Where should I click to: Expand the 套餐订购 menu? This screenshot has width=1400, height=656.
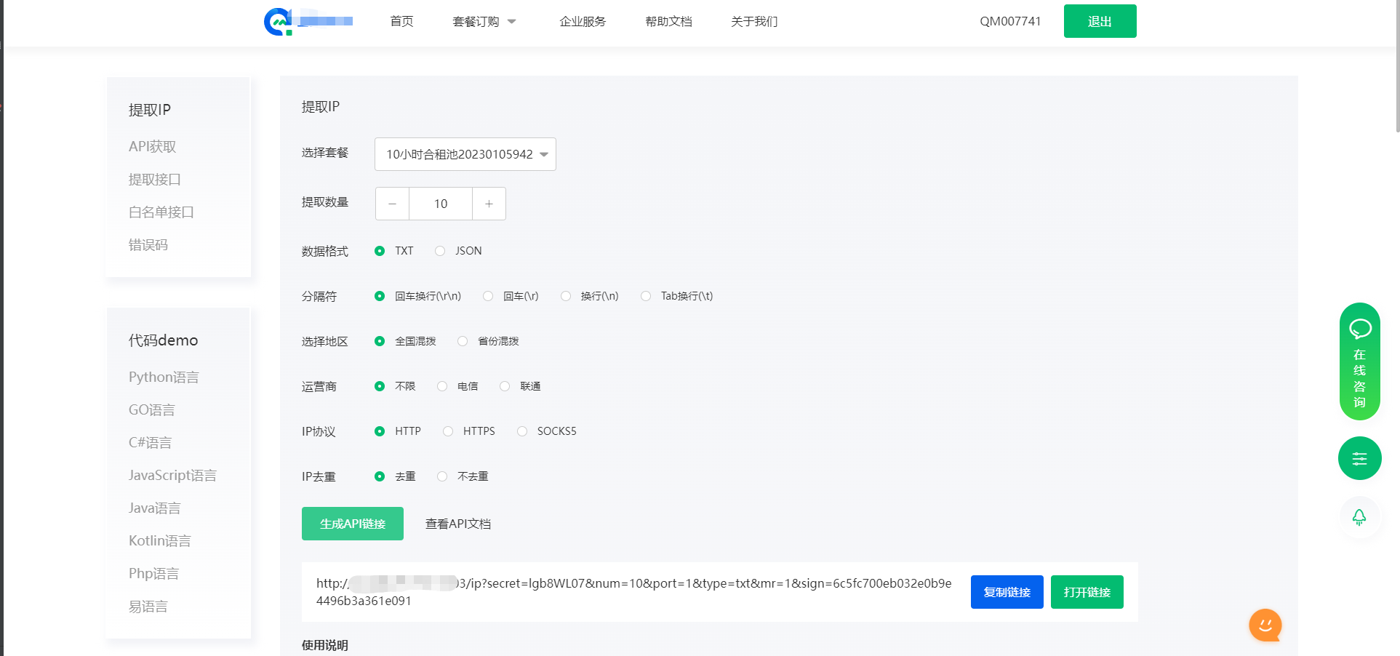pos(484,22)
